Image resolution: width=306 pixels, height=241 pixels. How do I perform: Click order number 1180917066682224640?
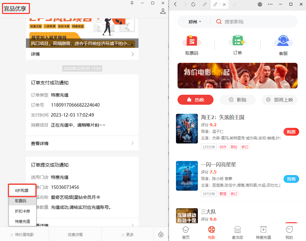75,105
